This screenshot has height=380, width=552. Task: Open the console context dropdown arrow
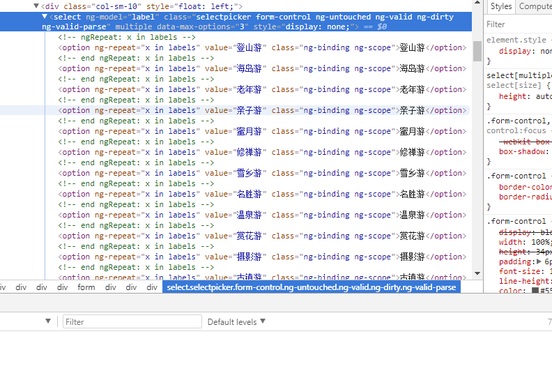(x=48, y=321)
